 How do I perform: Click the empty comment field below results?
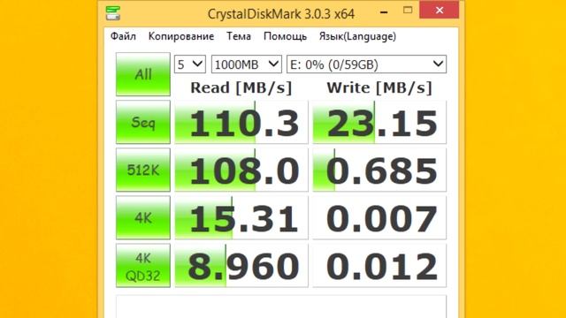click(281, 307)
